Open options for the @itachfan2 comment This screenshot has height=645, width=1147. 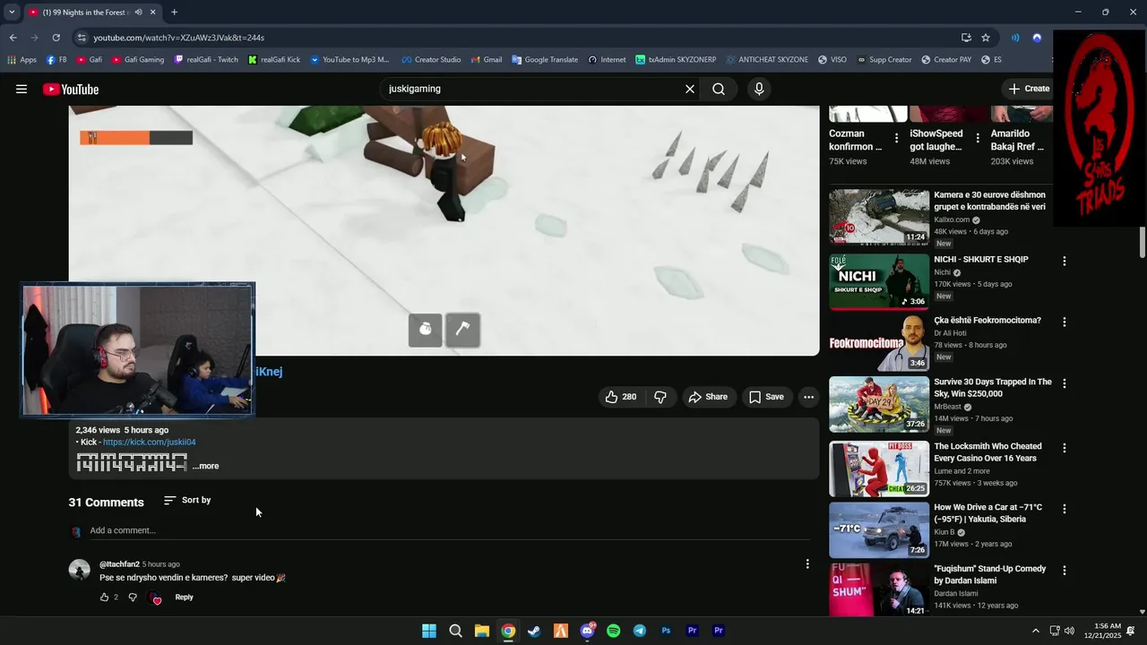coord(807,563)
